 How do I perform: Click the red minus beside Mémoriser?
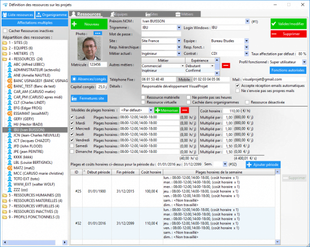click(185, 111)
